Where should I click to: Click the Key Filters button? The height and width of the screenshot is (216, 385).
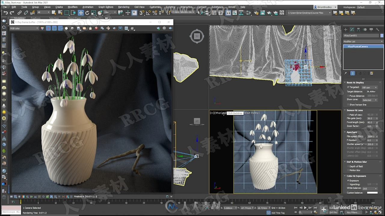[353, 212]
